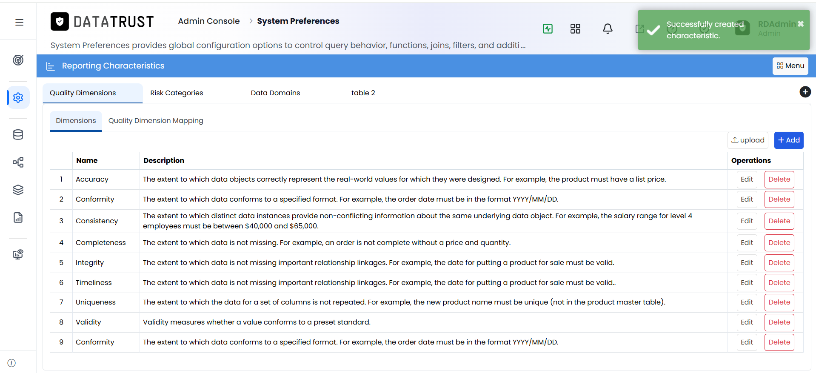Click the green activity monitor icon

[548, 28]
